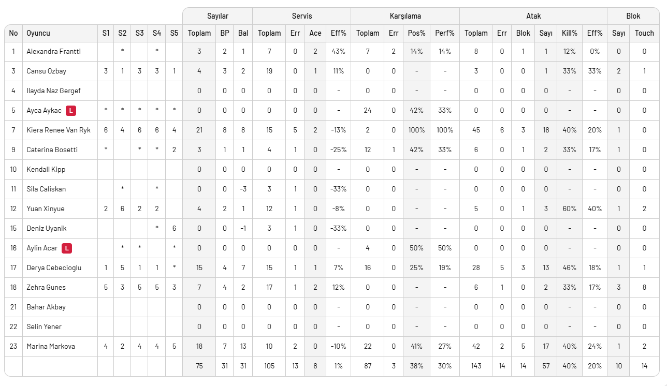Sort by the Pos% column header
The height and width of the screenshot is (386, 667).
(416, 33)
